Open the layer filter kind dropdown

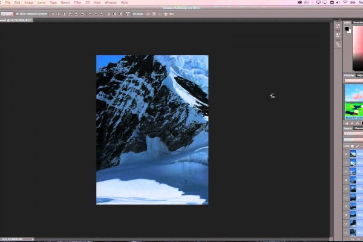(353, 134)
